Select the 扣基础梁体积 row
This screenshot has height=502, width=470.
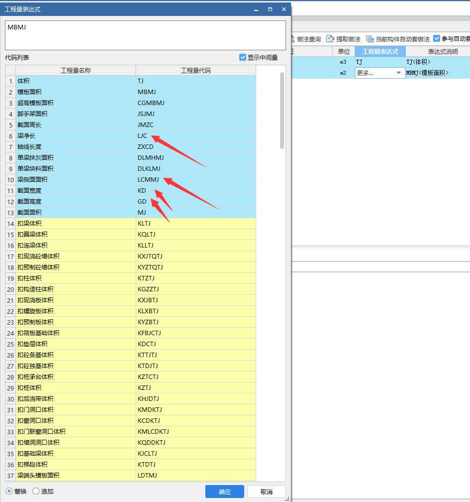pos(136,453)
